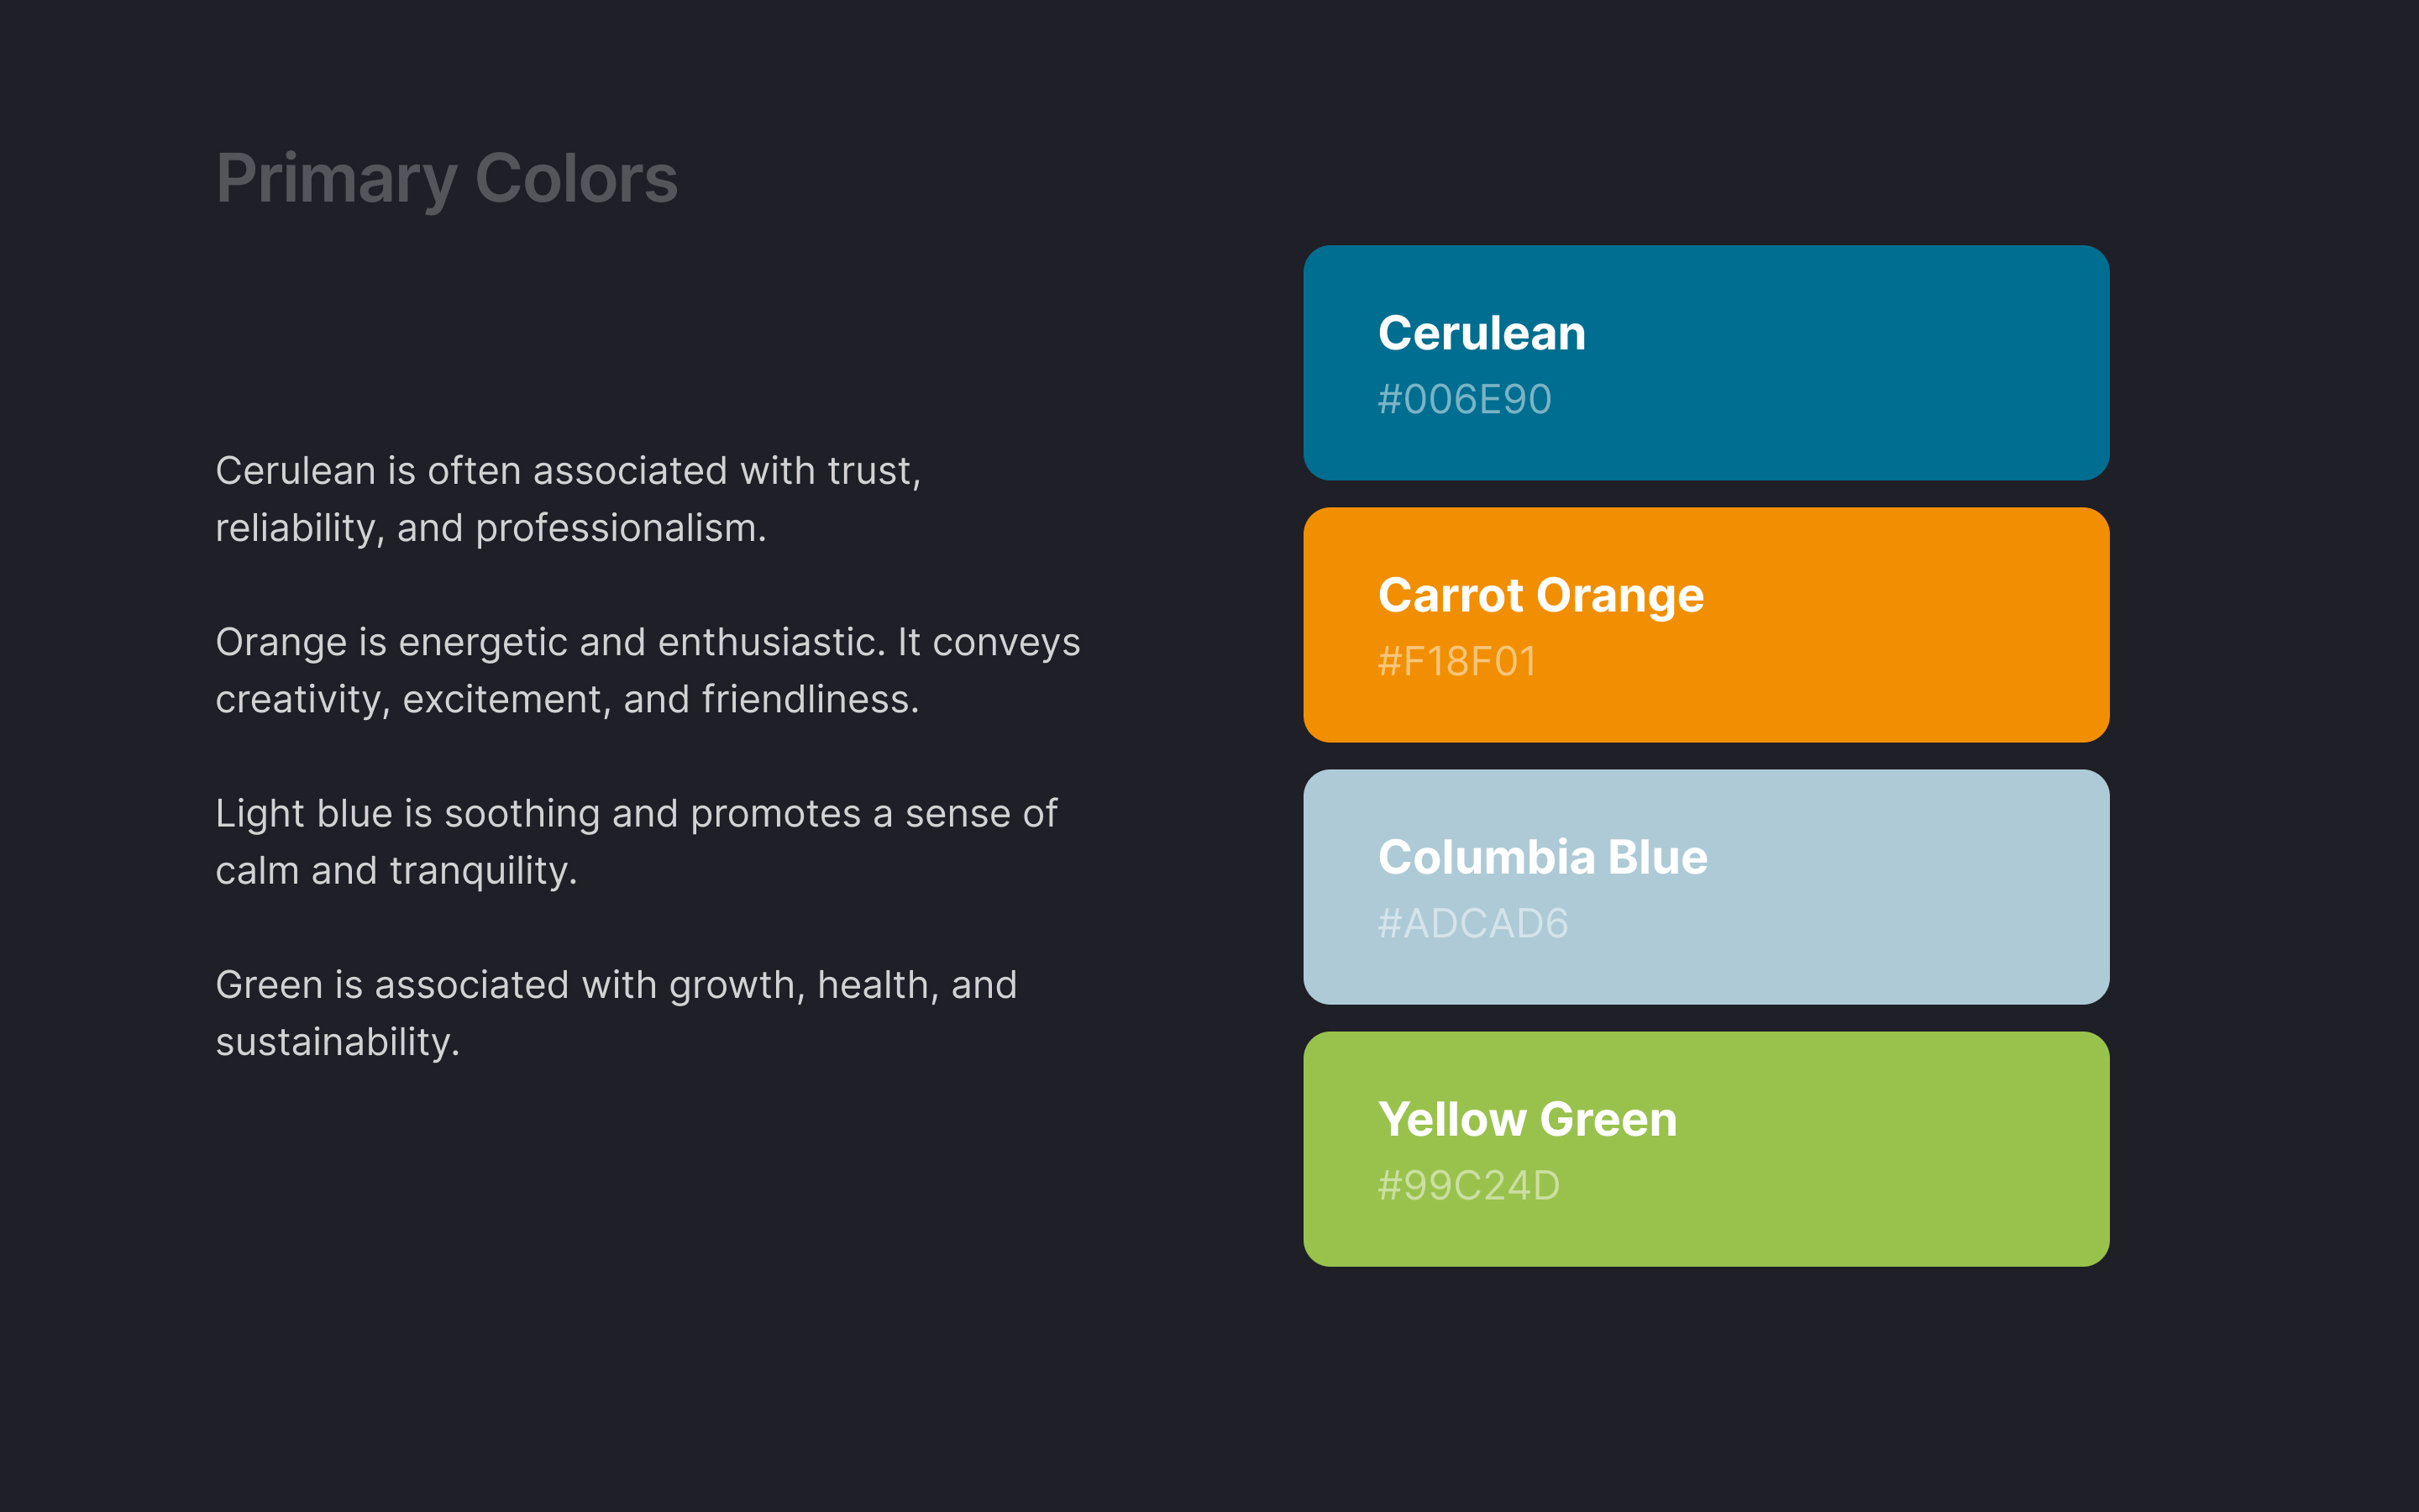Click the Columbia Blue title text
Screen dimensions: 2419x1512
click(1542, 857)
